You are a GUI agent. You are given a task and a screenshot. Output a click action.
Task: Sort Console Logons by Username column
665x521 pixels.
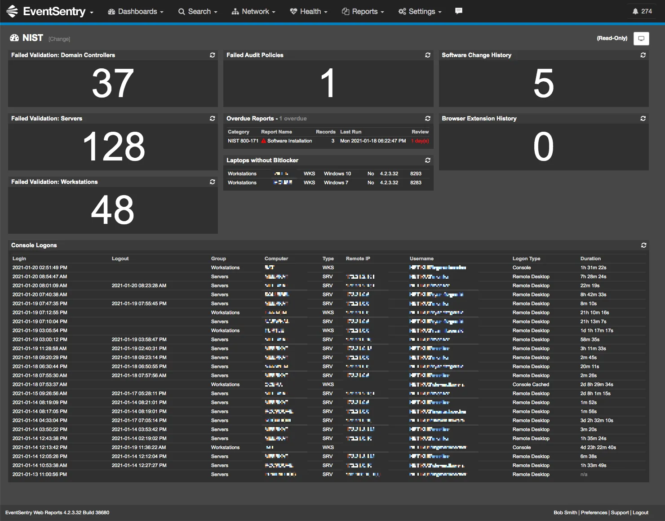click(421, 258)
